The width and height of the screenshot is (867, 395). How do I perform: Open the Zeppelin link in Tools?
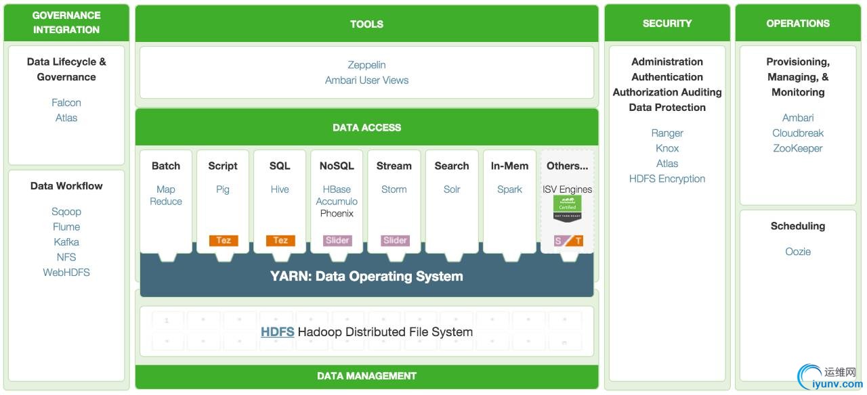[366, 65]
